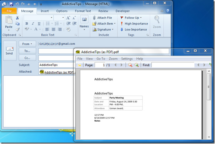Open the File tab in Outlook
The width and height of the screenshot is (215, 144).
click(9, 11)
